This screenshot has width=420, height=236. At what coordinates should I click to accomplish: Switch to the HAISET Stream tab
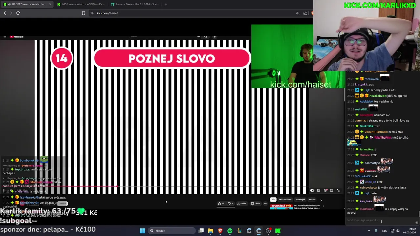pyautogui.click(x=28, y=4)
